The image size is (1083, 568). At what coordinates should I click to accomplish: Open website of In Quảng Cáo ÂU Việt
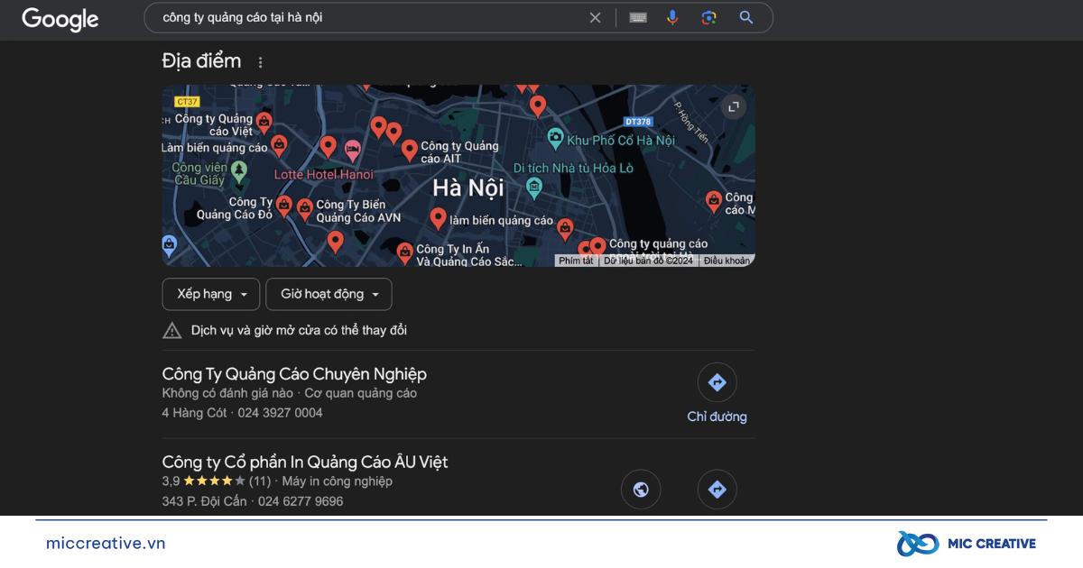point(641,490)
